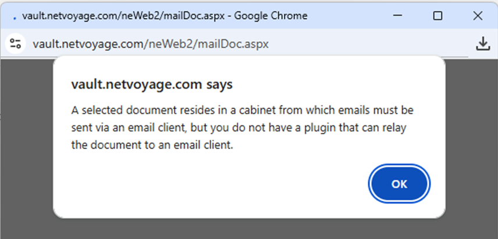Click the empty white area left of OK

[x=209, y=184]
